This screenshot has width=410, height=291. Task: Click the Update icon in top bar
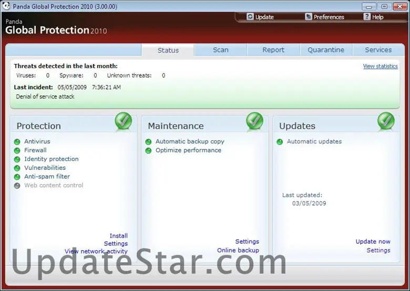click(250, 17)
